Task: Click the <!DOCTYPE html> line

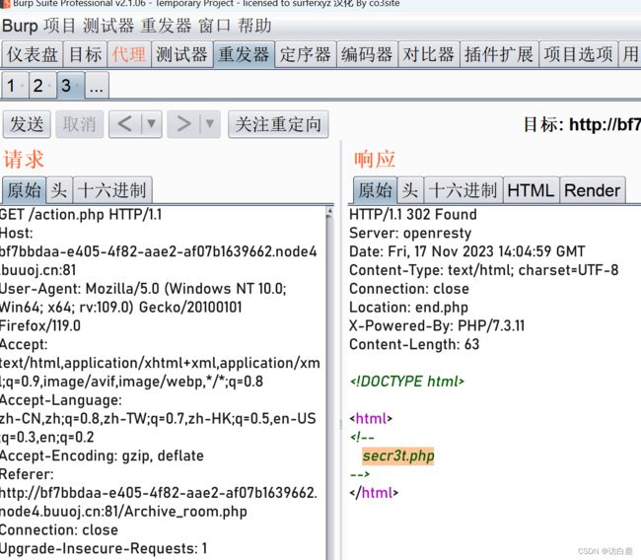Action: 407,382
